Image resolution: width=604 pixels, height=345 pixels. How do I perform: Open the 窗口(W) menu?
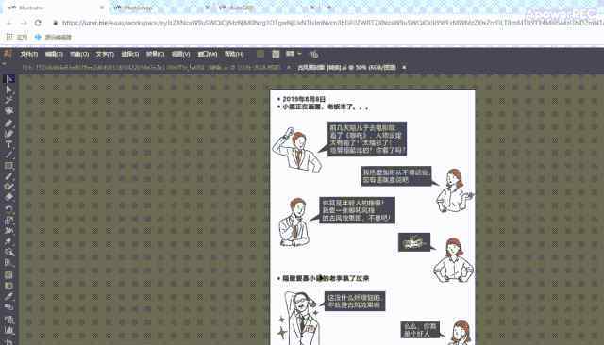pos(208,55)
